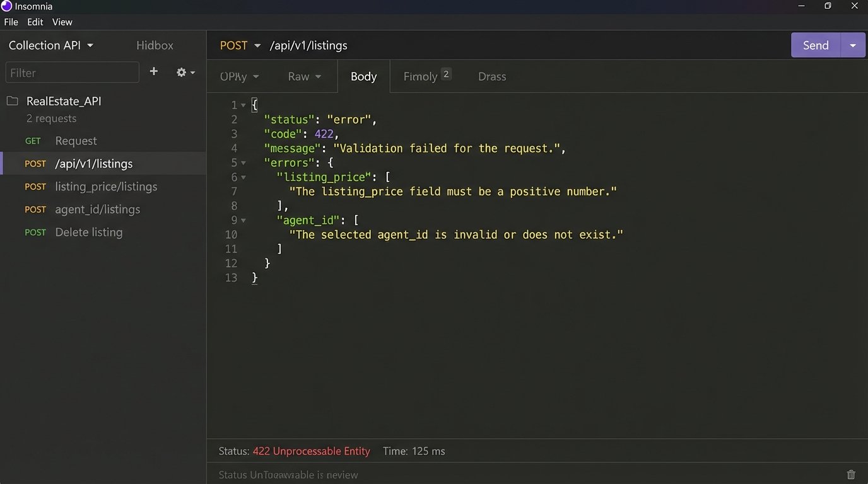Open the collection settings gear icon
The image size is (868, 484).
click(181, 72)
